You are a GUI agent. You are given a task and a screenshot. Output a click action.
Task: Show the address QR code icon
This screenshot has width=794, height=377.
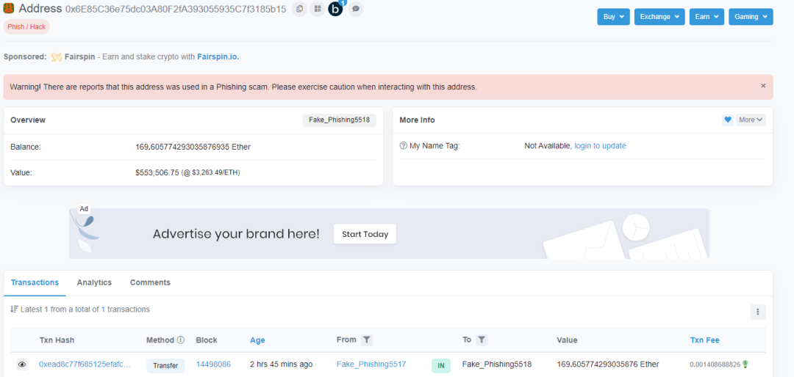[318, 9]
